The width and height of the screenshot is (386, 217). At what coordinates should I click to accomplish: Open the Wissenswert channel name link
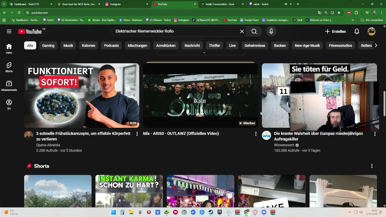coord(284,145)
